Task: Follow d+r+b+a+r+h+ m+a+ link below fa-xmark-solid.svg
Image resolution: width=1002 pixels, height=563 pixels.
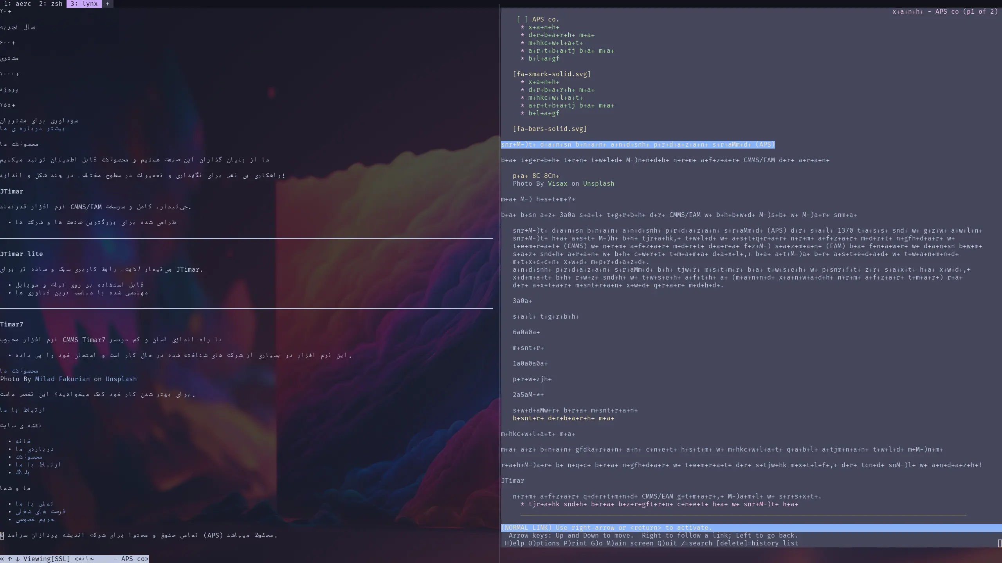Action: click(x=562, y=90)
